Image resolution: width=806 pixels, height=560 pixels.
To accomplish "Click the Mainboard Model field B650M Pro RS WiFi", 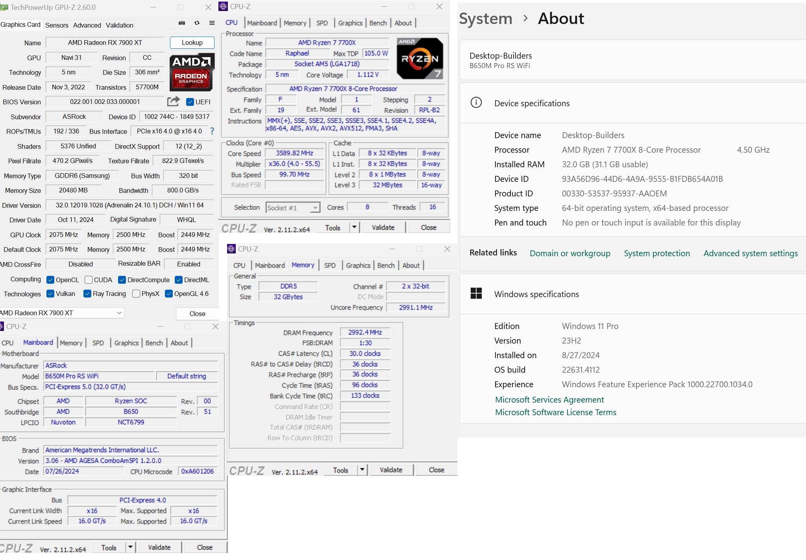I will 99,376.
